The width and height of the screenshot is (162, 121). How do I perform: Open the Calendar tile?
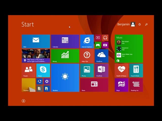[x=65, y=41]
